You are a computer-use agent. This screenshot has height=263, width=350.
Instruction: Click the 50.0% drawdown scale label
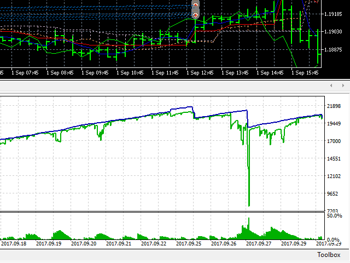(x=334, y=216)
